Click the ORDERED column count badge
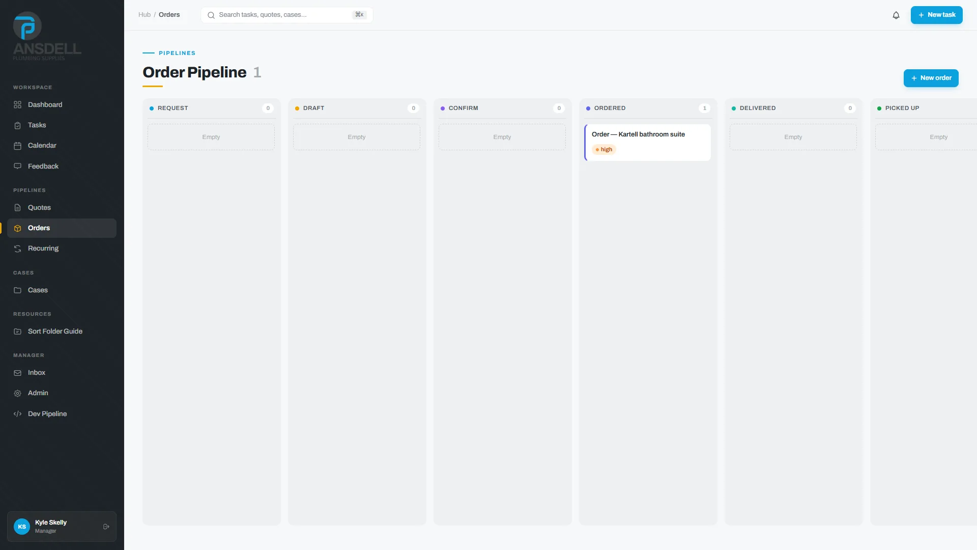977x550 pixels. click(704, 108)
